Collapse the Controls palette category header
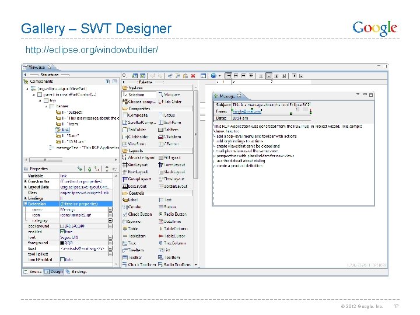The image size is (420, 315). (x=157, y=193)
